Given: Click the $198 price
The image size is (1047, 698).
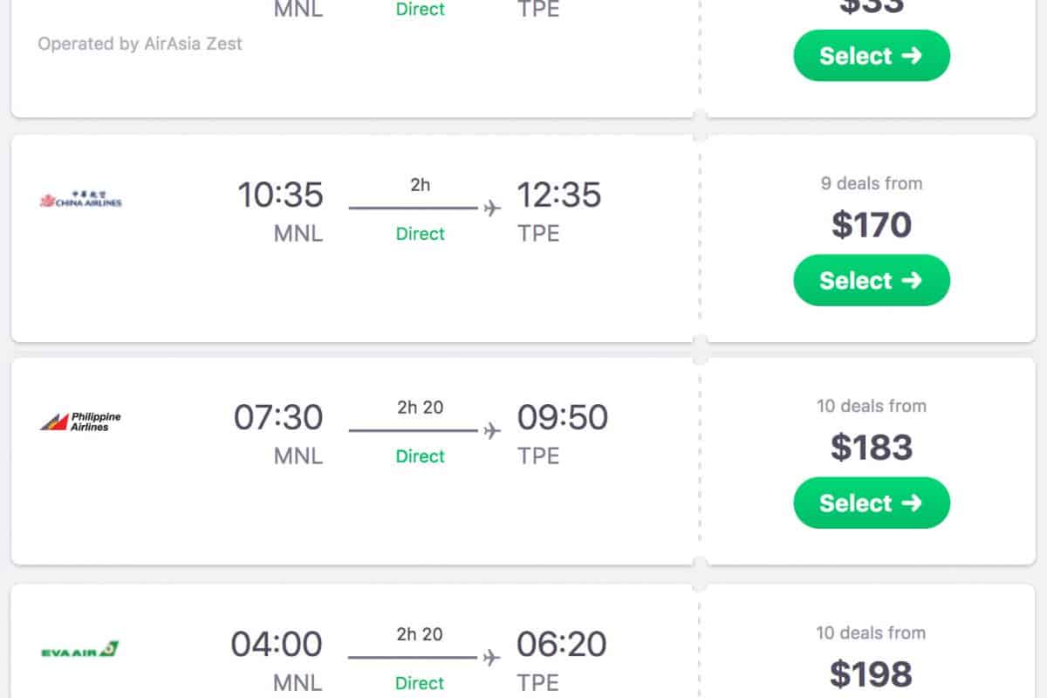Looking at the screenshot, I should click(871, 674).
